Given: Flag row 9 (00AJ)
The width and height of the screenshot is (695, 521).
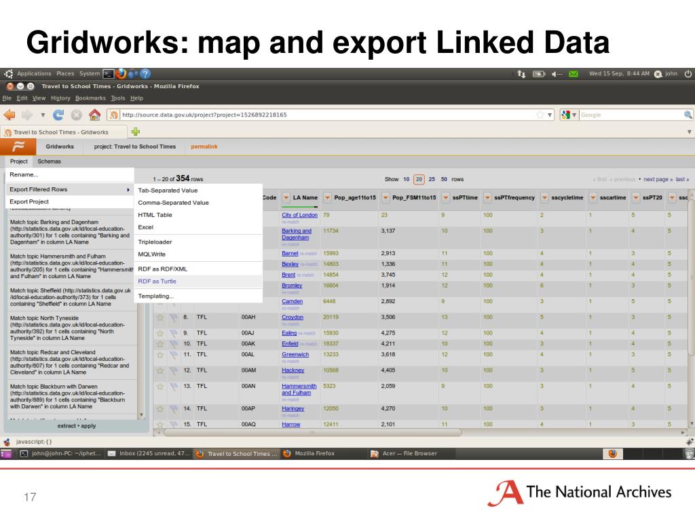Looking at the screenshot, I should (x=174, y=333).
